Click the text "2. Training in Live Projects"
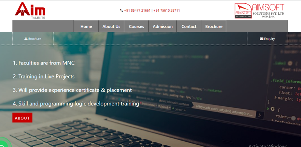Viewport: 301px width, 147px height. 44,77
